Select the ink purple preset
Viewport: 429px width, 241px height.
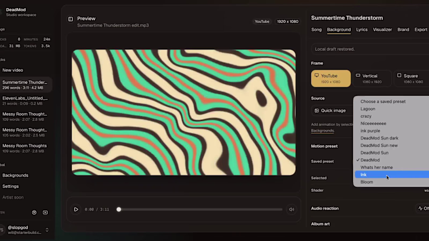click(392, 131)
